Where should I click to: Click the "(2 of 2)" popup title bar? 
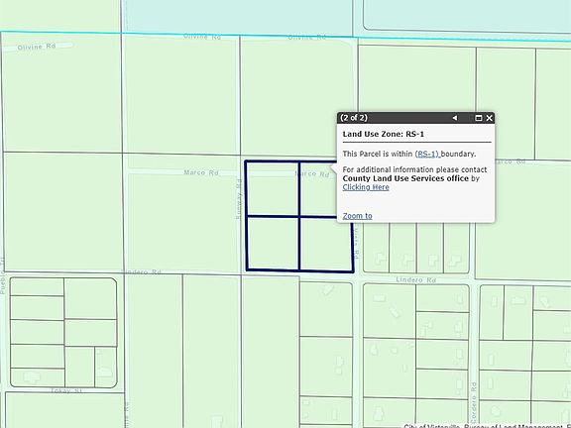[x=415, y=118]
